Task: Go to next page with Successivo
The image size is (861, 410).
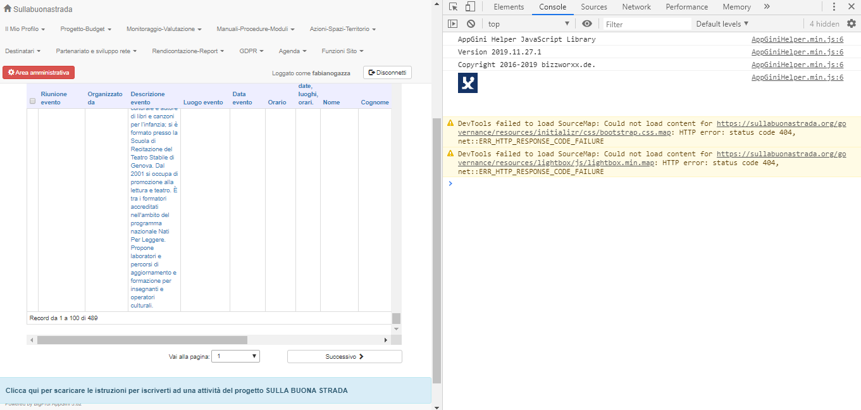Action: (344, 356)
